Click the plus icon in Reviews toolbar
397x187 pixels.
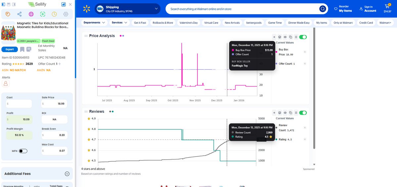point(274,112)
